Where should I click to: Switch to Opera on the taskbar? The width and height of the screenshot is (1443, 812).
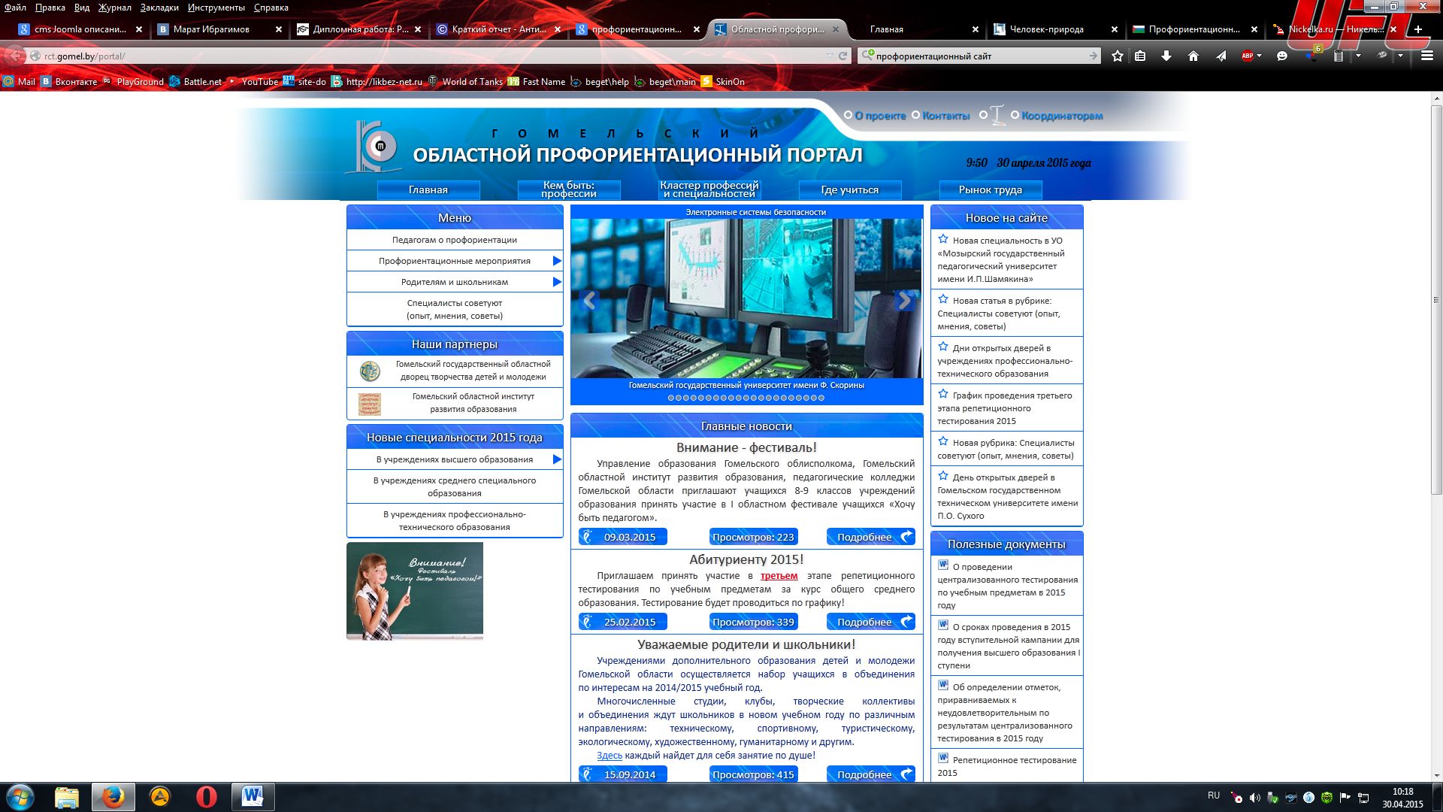[206, 797]
